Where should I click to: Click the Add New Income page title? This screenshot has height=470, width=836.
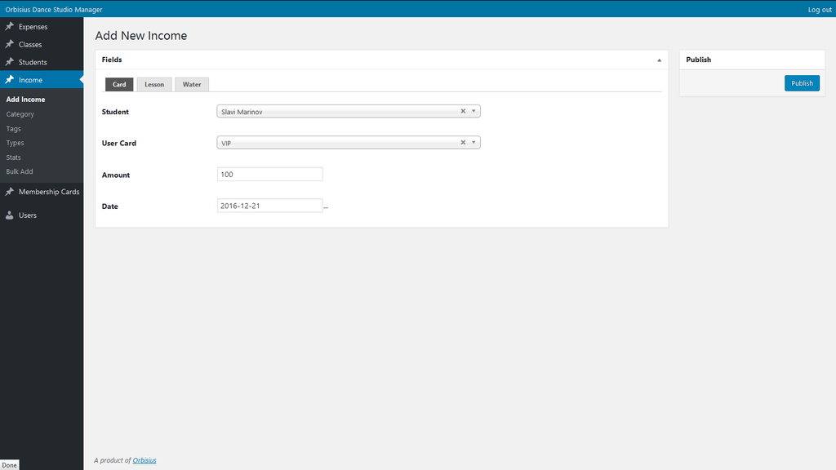tap(141, 36)
